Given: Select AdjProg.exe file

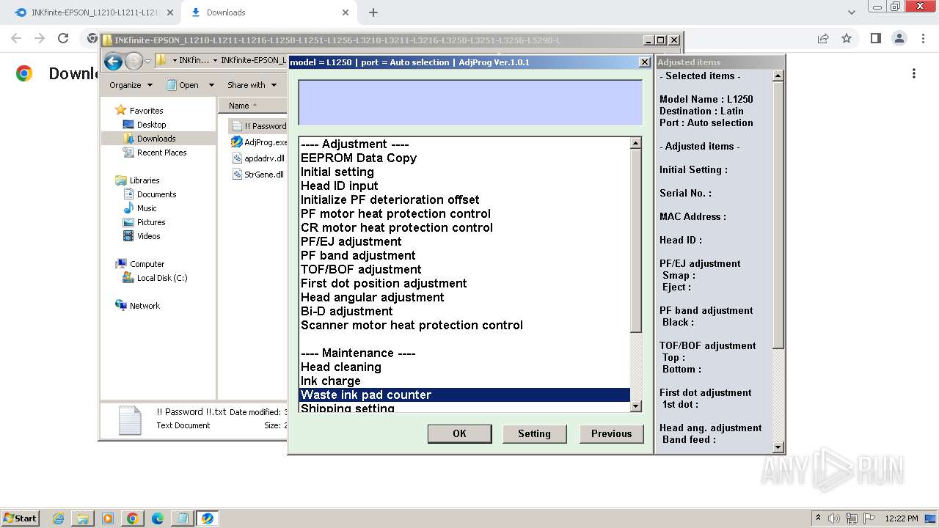Looking at the screenshot, I should pyautogui.click(x=259, y=142).
